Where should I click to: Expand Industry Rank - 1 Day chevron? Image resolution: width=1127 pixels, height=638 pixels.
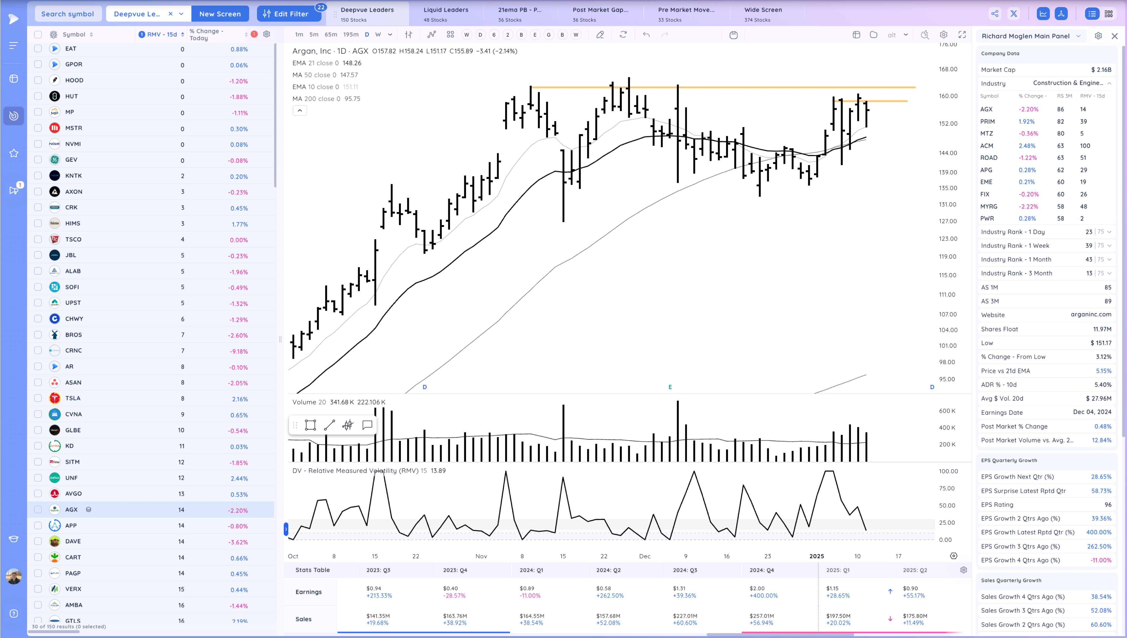[x=1110, y=232]
